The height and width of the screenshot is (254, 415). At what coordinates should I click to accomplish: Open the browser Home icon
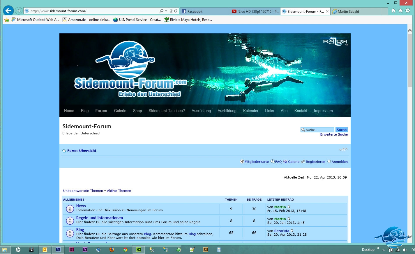[393, 11]
